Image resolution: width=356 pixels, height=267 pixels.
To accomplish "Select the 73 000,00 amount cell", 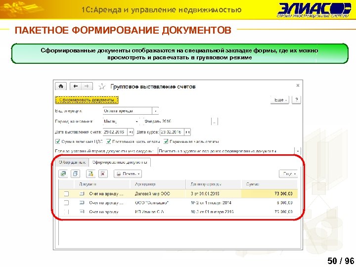I will pyautogui.click(x=269, y=194).
